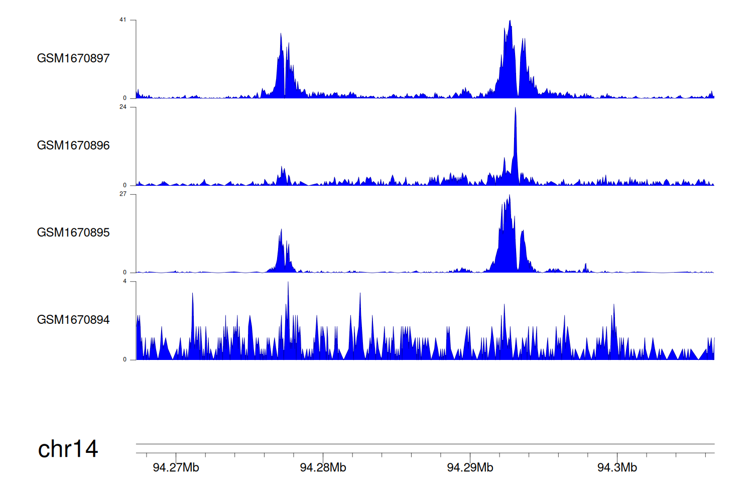This screenshot has width=753, height=492.
Task: Select the GSM1670894 track label
Action: 73,320
